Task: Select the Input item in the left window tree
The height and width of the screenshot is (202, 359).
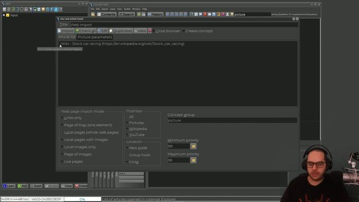Action: (13, 15)
